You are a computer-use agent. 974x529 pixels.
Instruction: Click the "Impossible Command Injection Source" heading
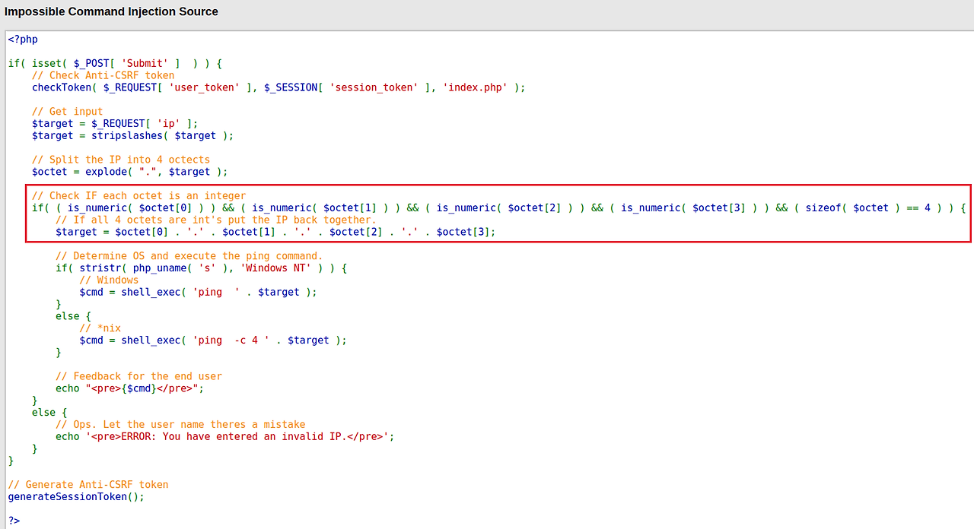[111, 11]
